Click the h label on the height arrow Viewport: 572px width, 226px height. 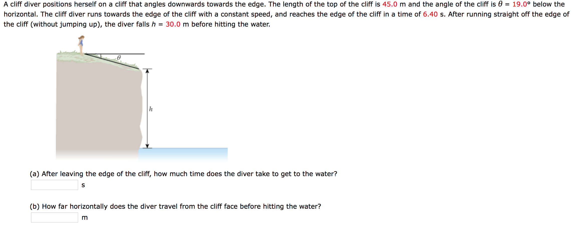tap(151, 109)
